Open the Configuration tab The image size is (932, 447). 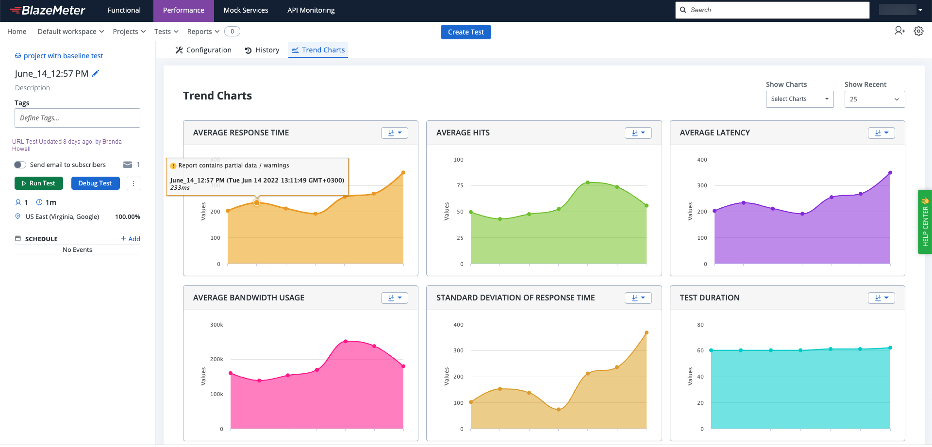(x=203, y=50)
